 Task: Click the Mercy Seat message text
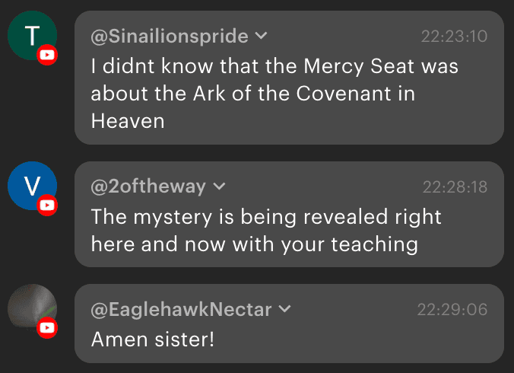pyautogui.click(x=274, y=93)
